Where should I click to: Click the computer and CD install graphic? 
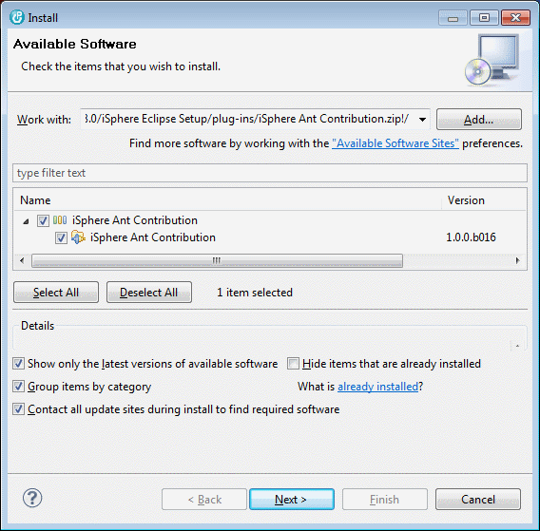coord(492,60)
